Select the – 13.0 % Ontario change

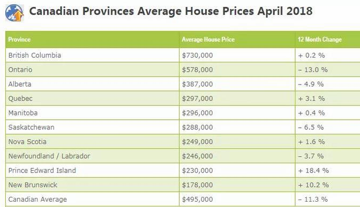pos(313,70)
